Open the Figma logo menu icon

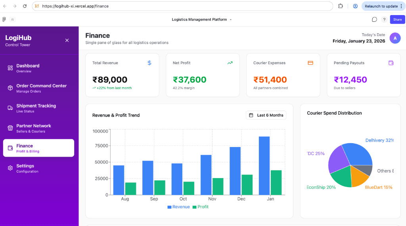point(4,19)
